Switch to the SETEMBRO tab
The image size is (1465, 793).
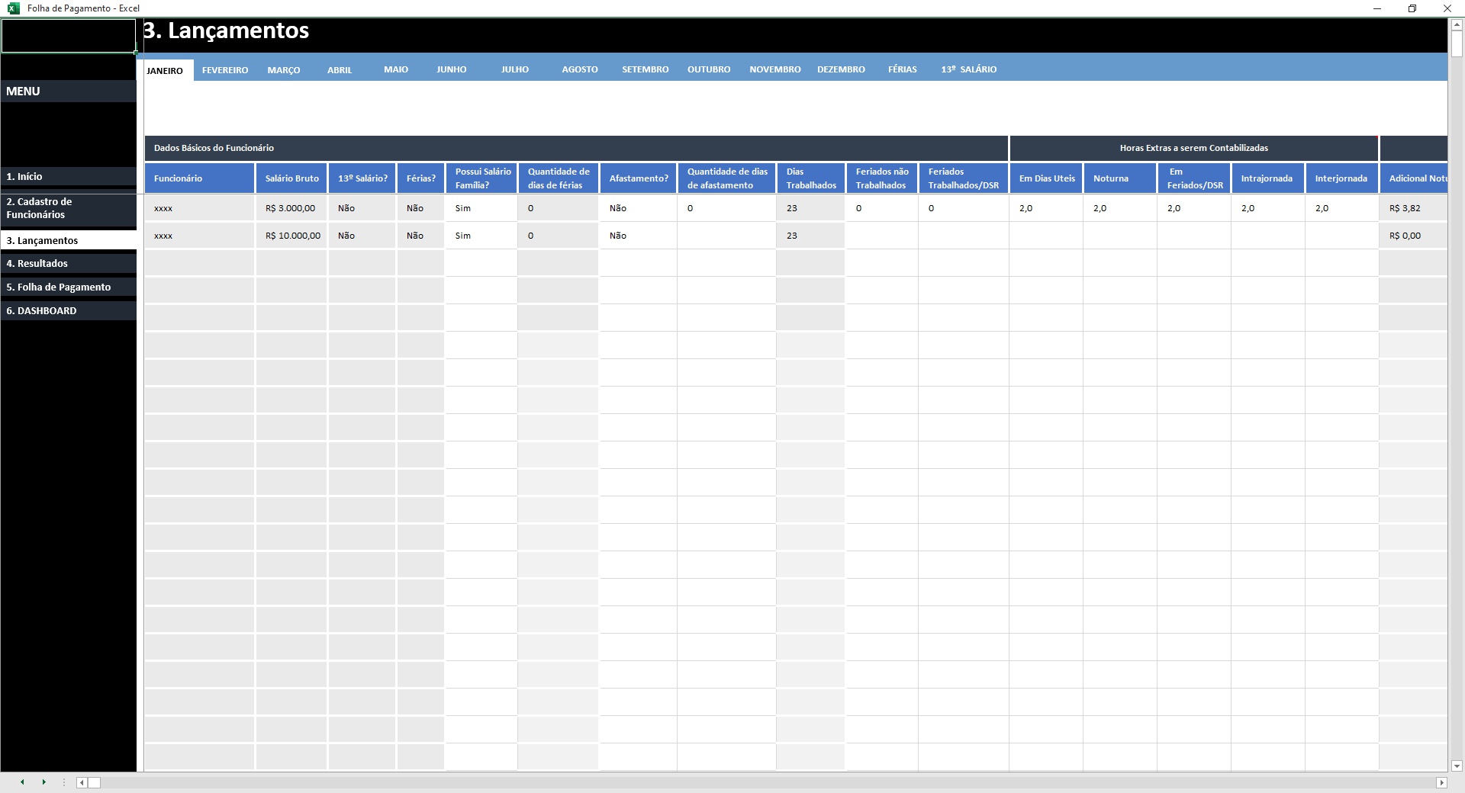tap(646, 69)
